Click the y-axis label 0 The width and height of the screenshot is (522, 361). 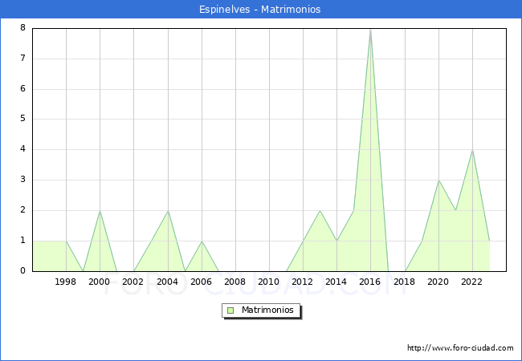pos(22,271)
